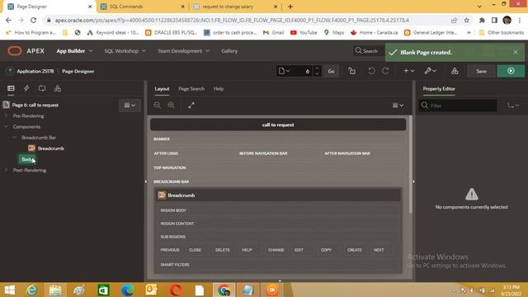Select the Breadcrumb region in layout
Viewport: 528px width, 297px height.
278,195
